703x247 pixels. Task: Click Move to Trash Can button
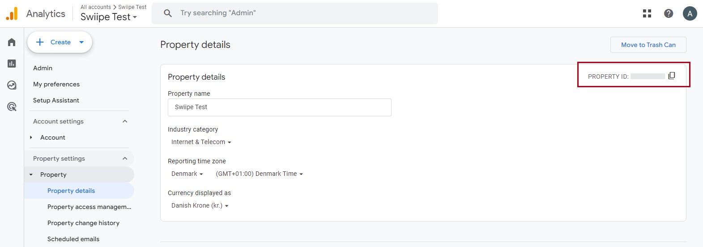pos(648,45)
